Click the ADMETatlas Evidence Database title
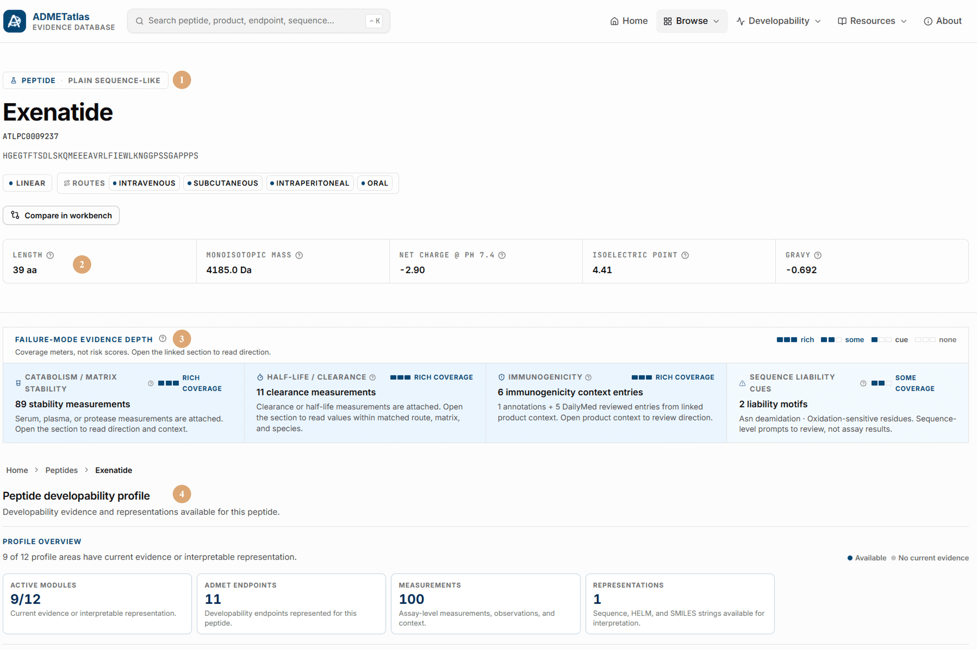This screenshot has width=977, height=650. tap(74, 21)
